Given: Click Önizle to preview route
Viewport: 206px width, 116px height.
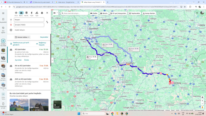Looking at the screenshot, I should (26, 60).
